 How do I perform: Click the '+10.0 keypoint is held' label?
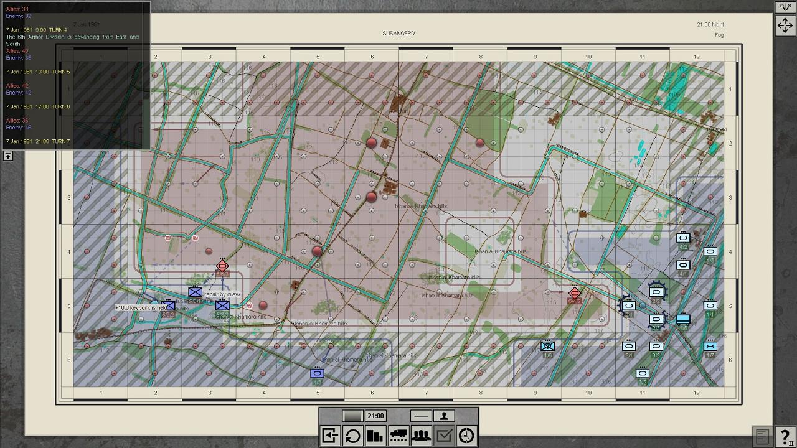click(141, 307)
